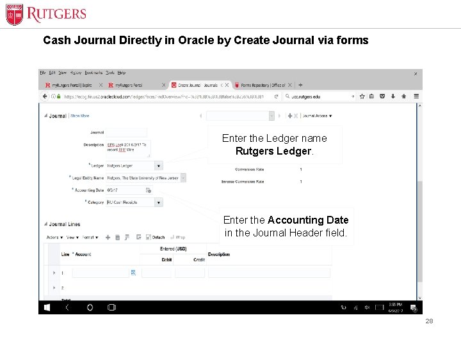This screenshot has width=461, height=345.
Task: Click the Windows Start button
Action: point(47,307)
